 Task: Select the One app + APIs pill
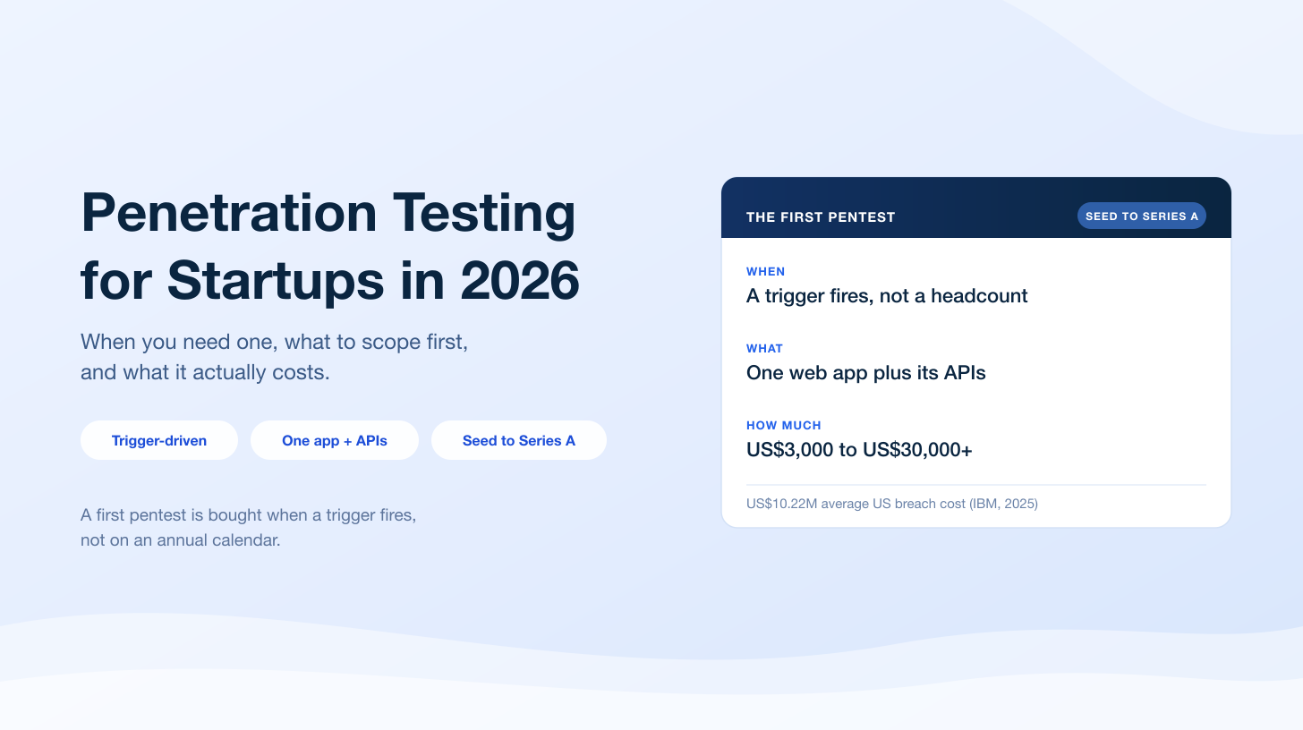coord(335,440)
